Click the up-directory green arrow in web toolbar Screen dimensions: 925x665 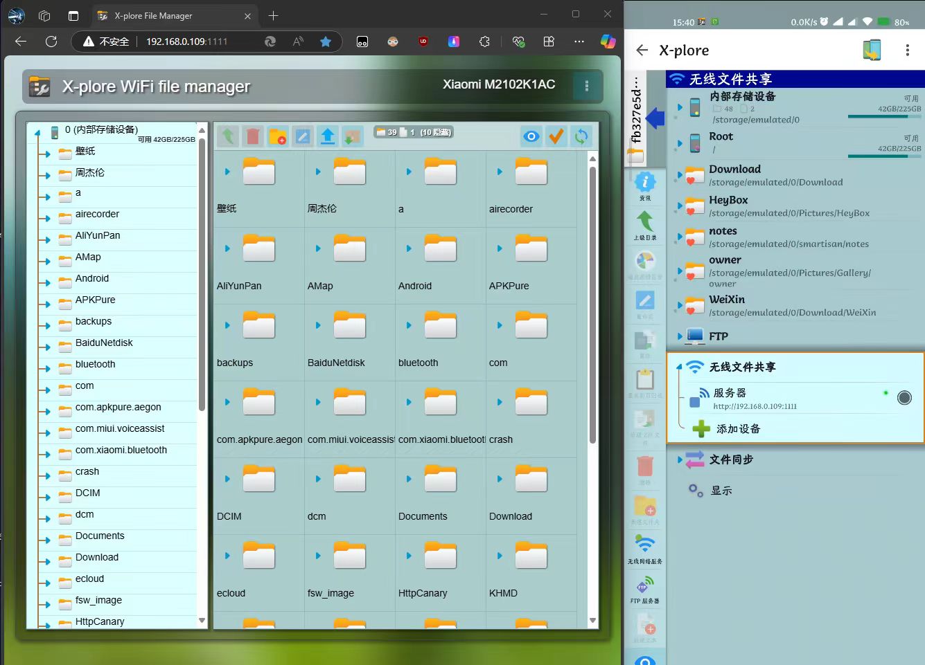pos(227,136)
